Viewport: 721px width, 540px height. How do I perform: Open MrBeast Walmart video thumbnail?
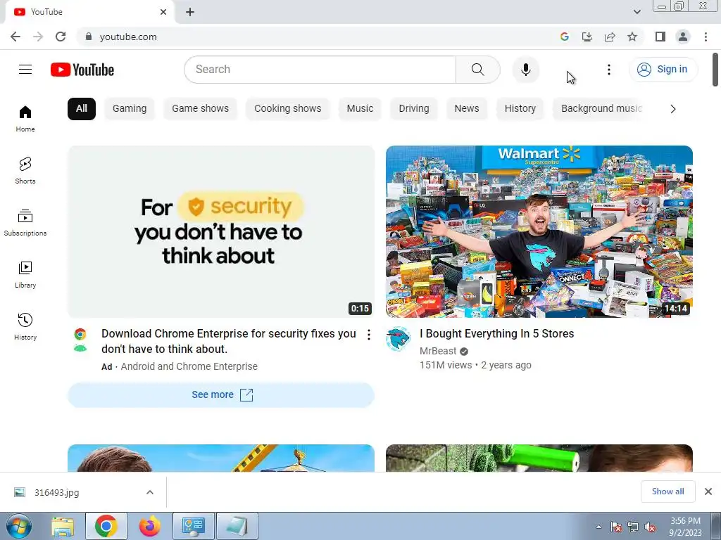click(539, 231)
